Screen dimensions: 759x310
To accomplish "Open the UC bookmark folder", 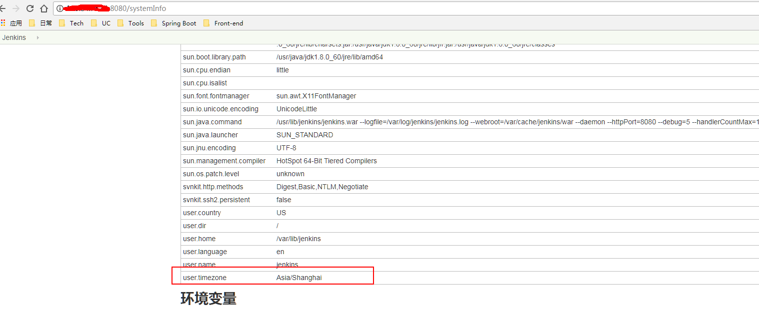I will (x=101, y=23).
